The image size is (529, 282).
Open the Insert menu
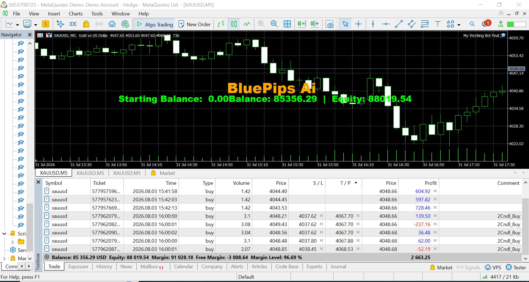pos(54,13)
